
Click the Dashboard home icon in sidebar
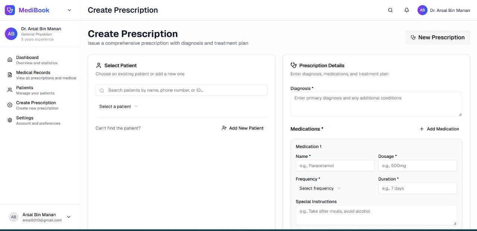coord(10,60)
